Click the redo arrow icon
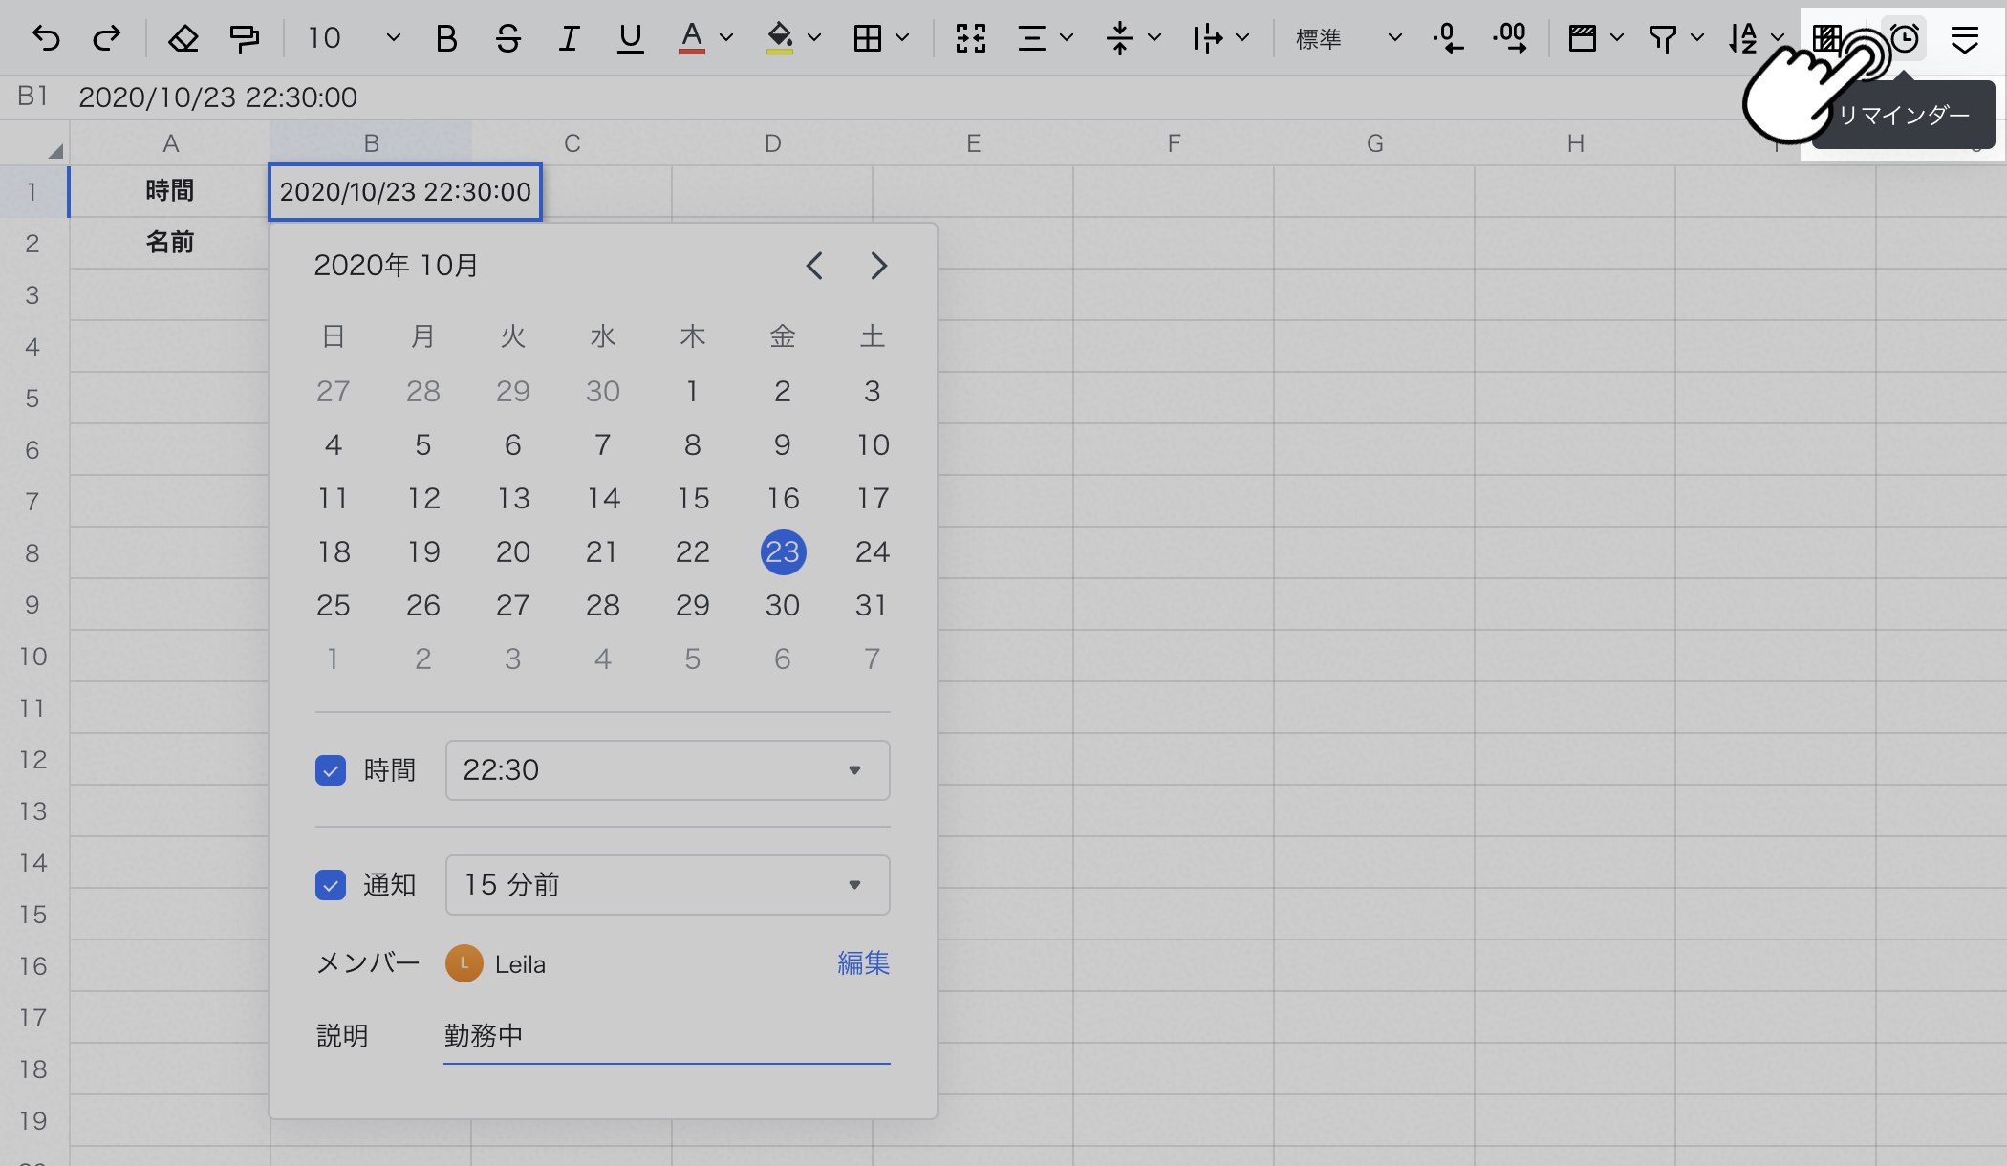The width and height of the screenshot is (2007, 1166). coord(107,38)
